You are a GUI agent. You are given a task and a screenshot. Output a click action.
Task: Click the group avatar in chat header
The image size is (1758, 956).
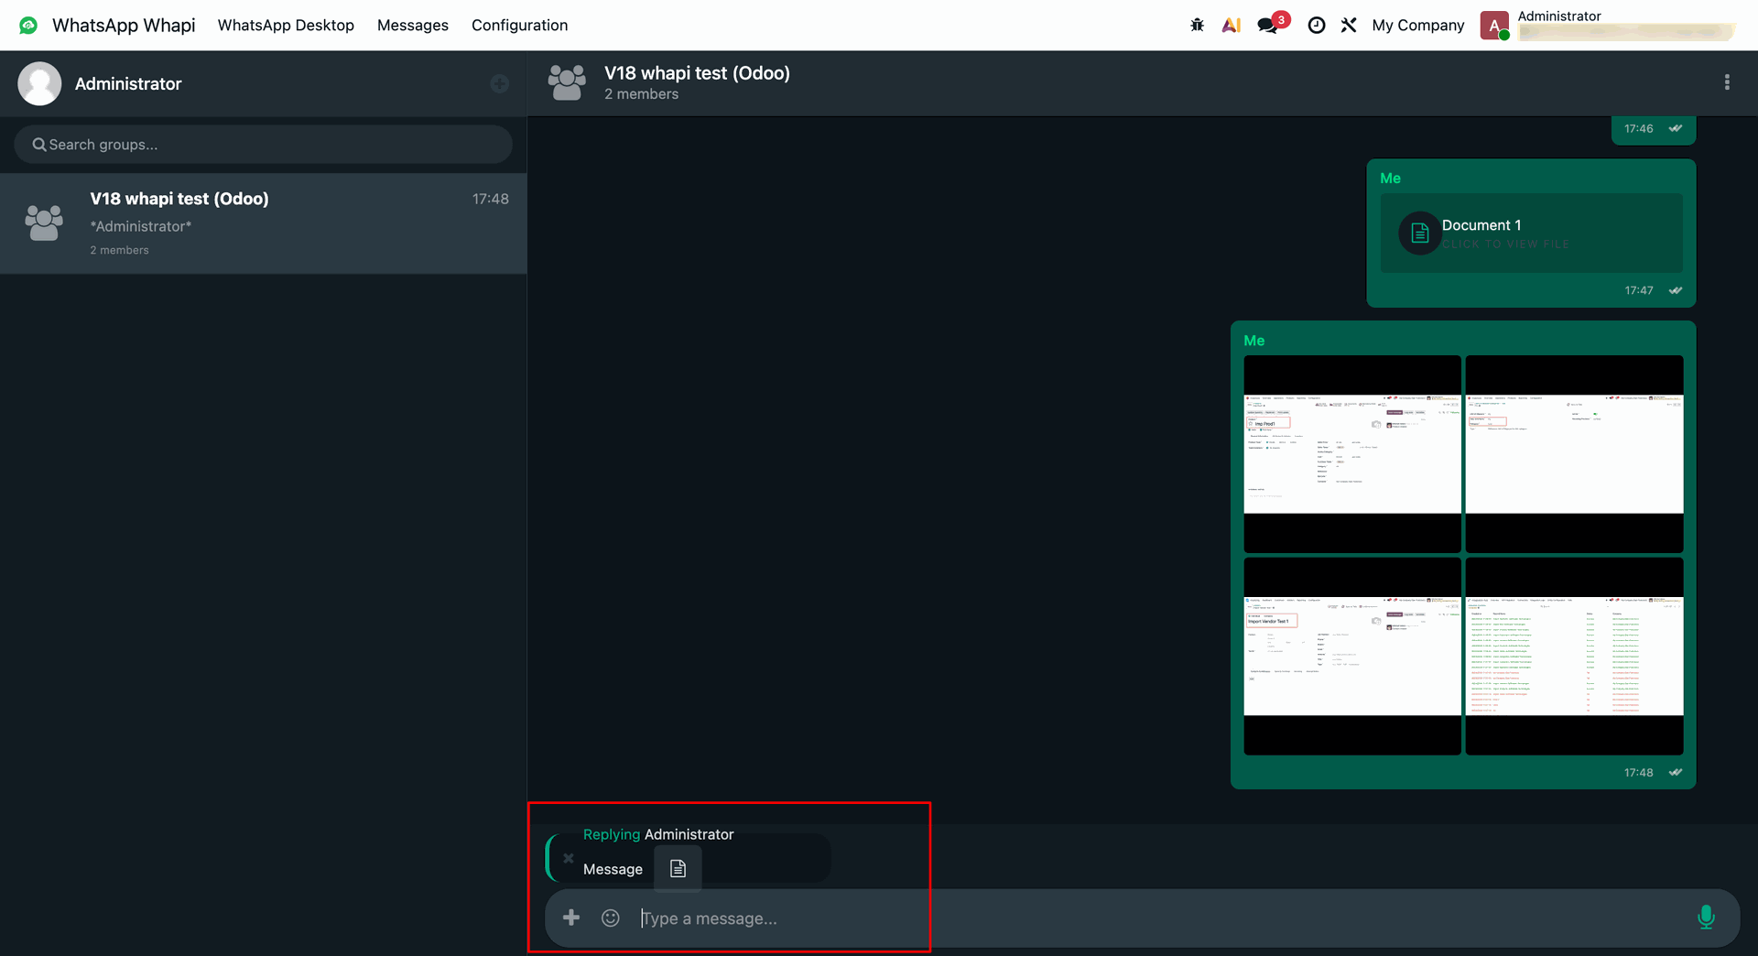coord(567,82)
